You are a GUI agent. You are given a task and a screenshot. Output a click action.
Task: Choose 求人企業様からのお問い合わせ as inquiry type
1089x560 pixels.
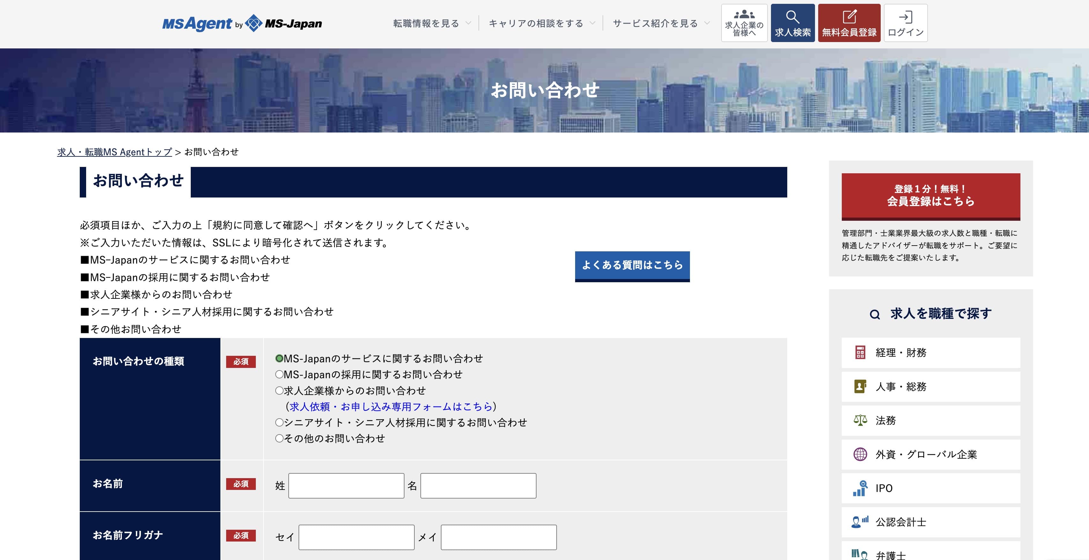click(279, 391)
